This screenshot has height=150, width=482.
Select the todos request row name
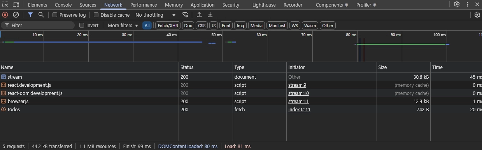pos(14,109)
